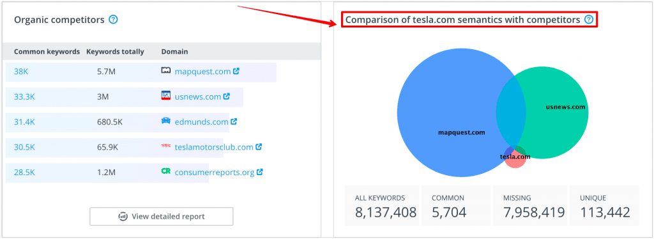The height and width of the screenshot is (239, 654).
Task: Open external link icon next to mapquest.com
Action: (x=236, y=72)
